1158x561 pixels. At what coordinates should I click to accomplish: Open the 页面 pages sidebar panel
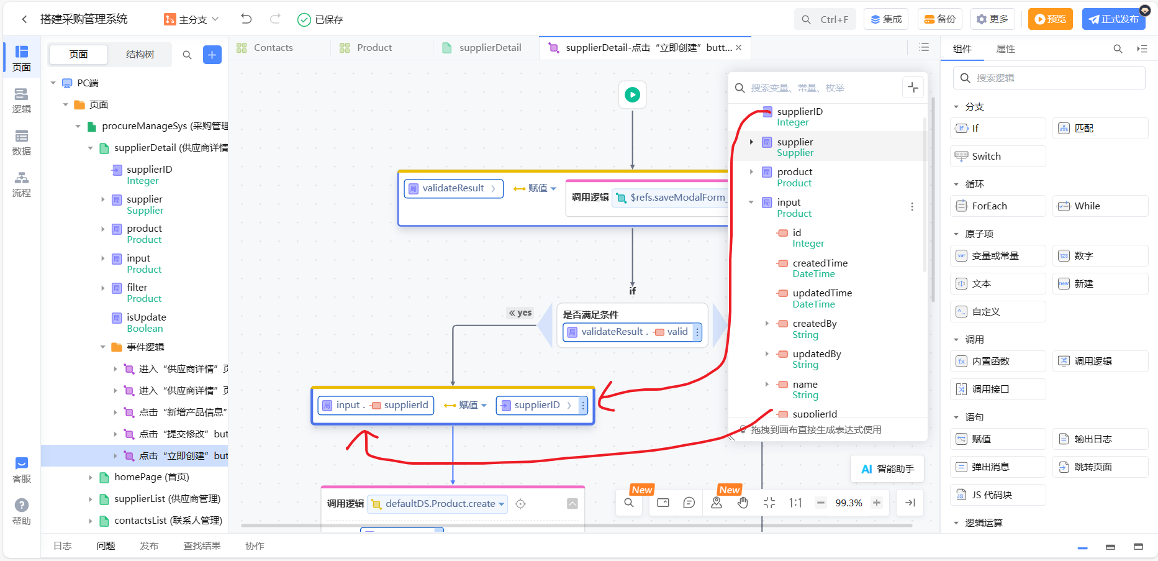pos(22,58)
